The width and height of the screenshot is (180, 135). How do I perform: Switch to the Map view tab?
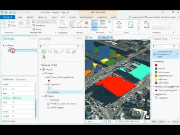coord(89,37)
